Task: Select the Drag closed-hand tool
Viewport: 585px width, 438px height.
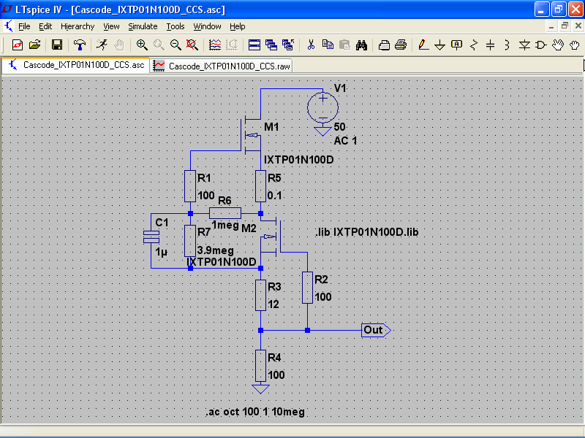Action: tap(575, 45)
